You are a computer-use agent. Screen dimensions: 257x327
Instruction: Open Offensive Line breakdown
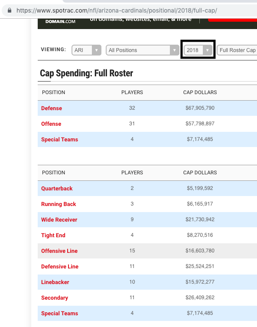59,251
